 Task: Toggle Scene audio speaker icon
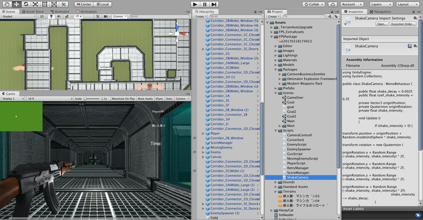coord(59,16)
